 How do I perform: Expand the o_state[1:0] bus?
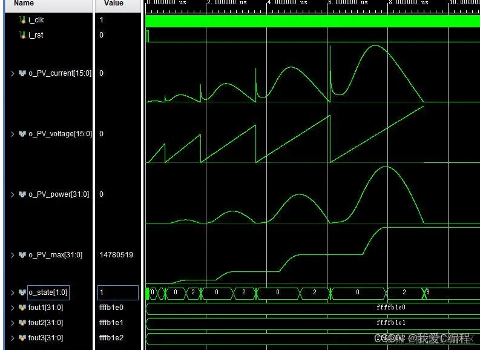[13, 292]
